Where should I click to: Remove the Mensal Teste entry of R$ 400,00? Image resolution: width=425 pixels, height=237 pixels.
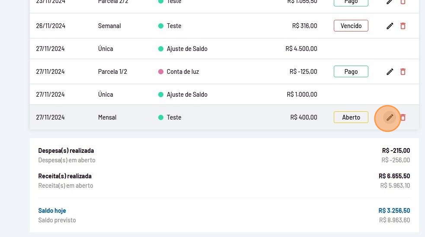403,117
